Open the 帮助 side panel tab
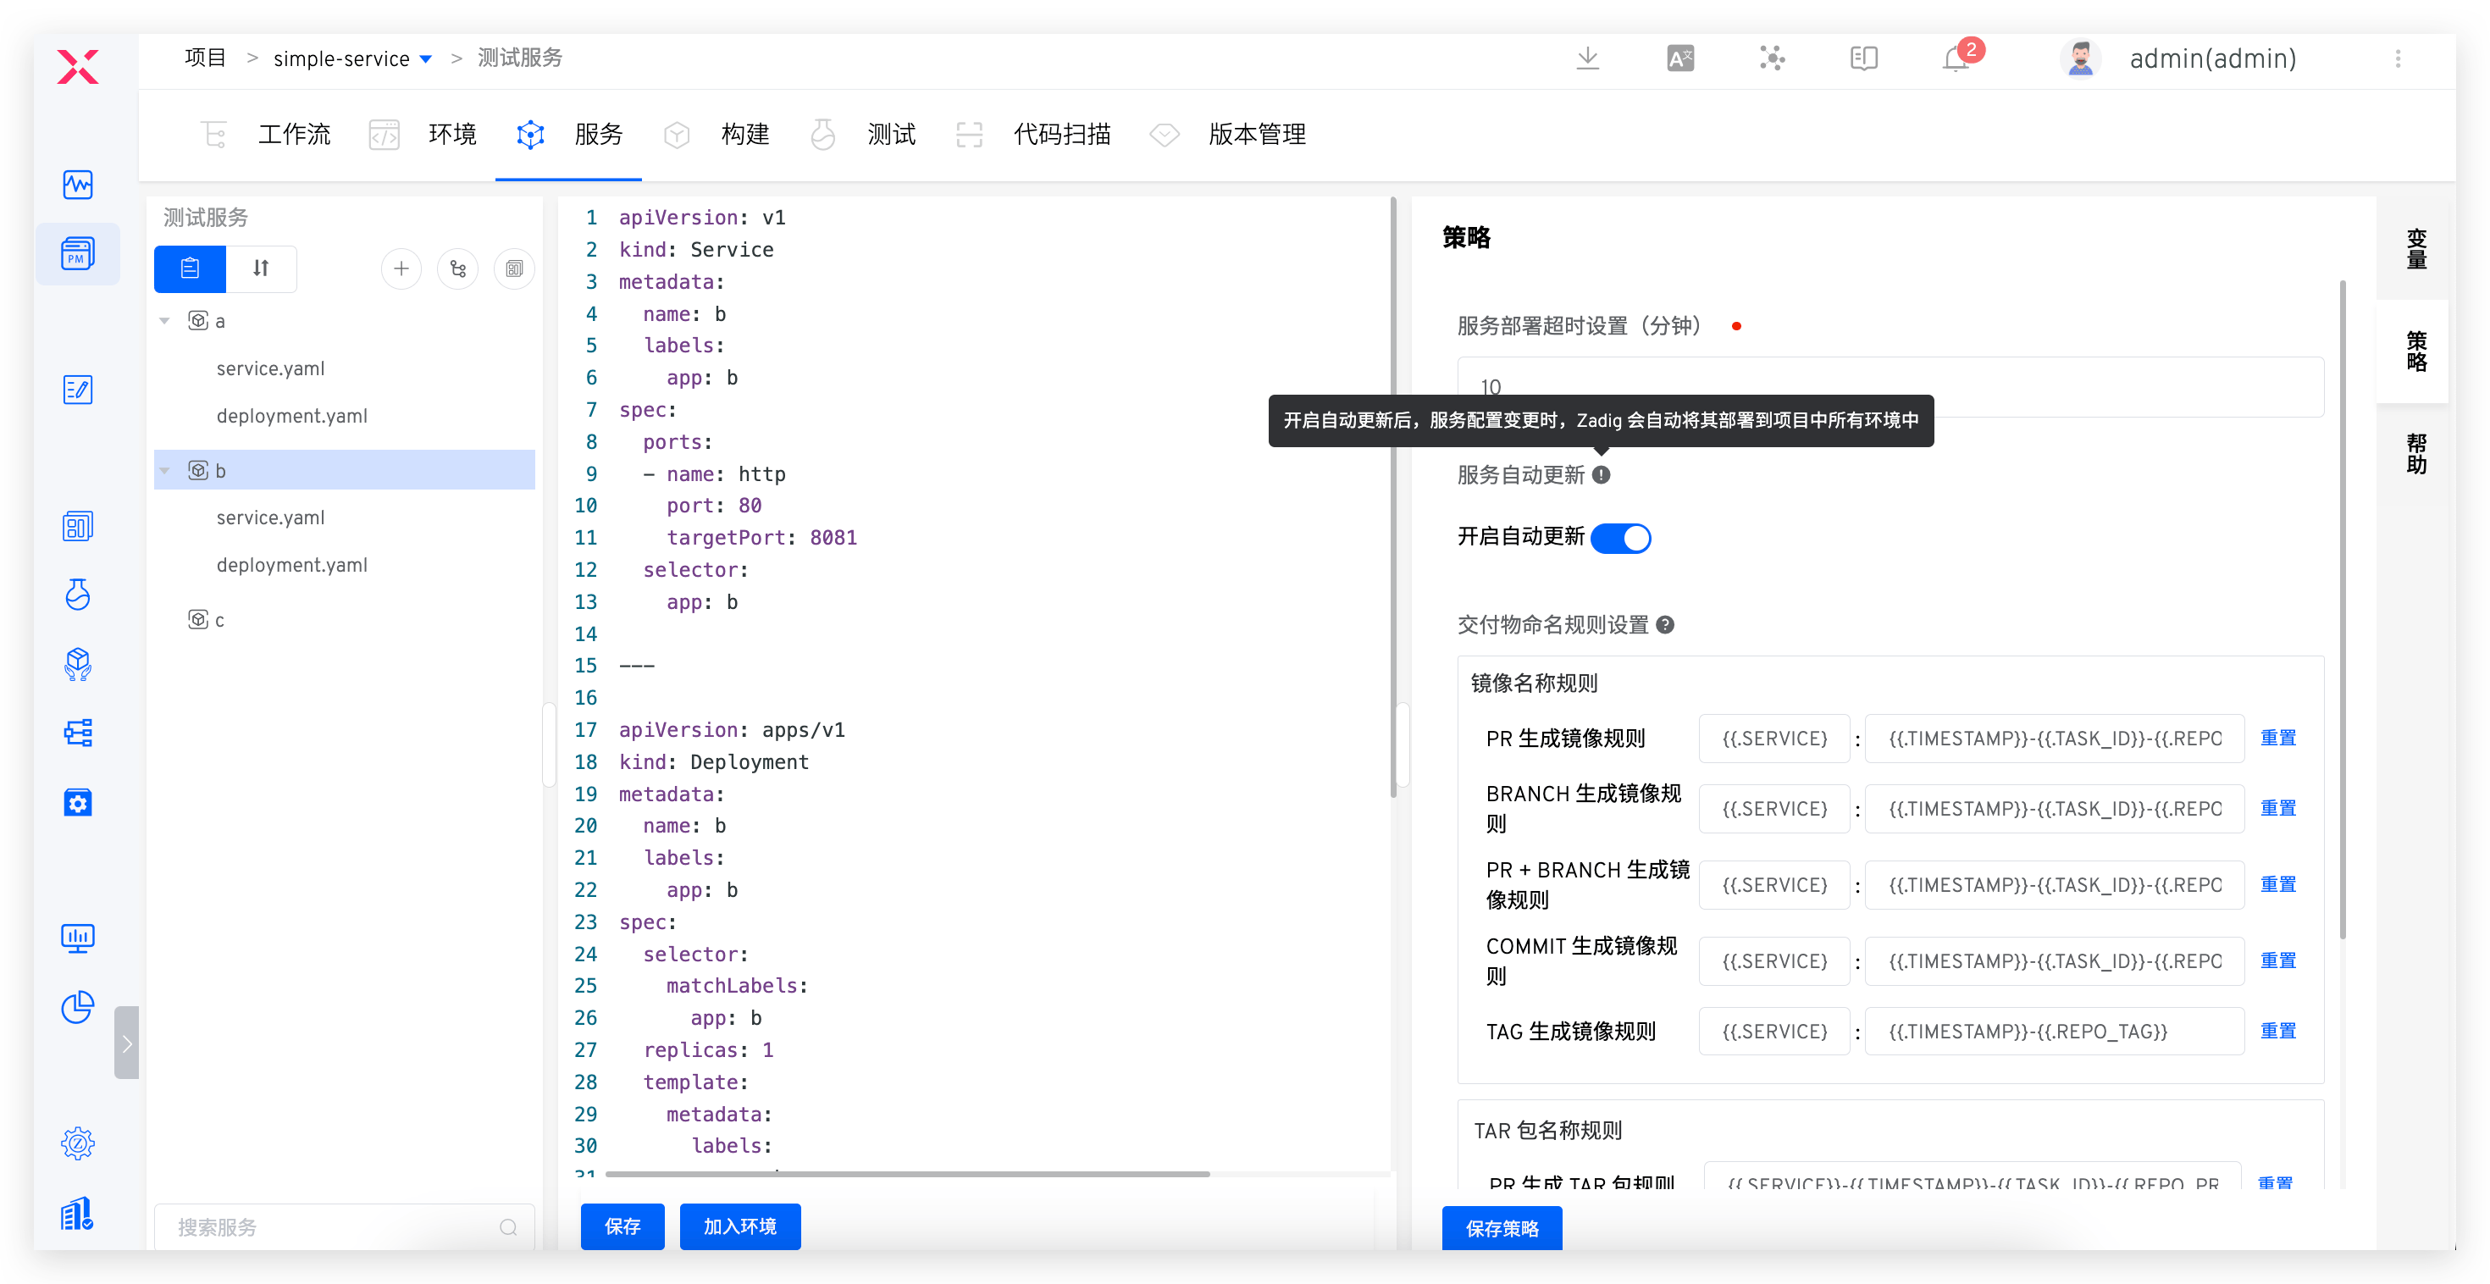This screenshot has width=2490, height=1284. click(x=2415, y=453)
